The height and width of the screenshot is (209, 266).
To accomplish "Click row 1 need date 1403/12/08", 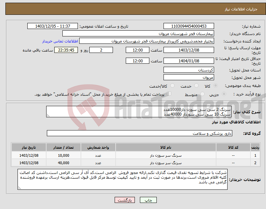I will (29, 155).
